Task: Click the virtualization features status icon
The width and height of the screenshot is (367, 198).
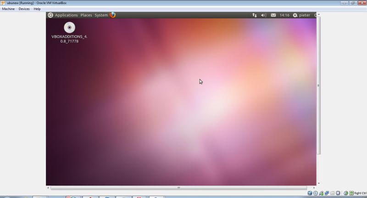Action: tap(338, 193)
